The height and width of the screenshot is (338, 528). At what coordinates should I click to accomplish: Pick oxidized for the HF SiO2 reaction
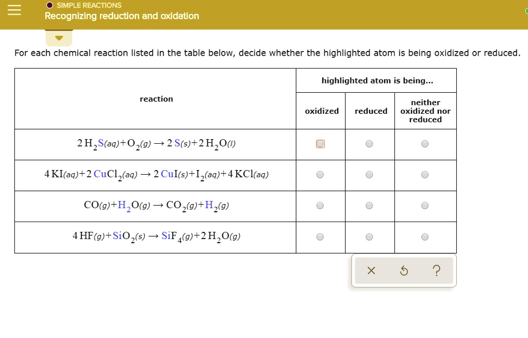point(320,237)
